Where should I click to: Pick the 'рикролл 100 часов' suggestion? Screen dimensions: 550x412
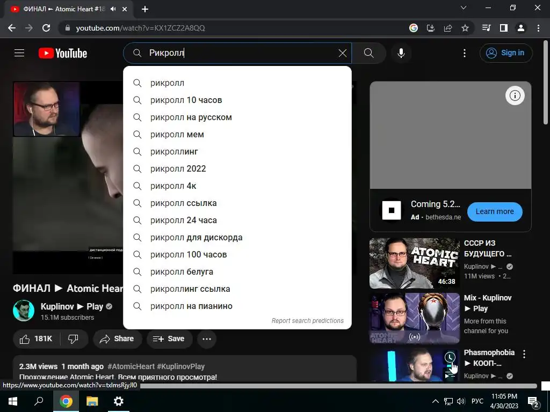[x=237, y=255]
